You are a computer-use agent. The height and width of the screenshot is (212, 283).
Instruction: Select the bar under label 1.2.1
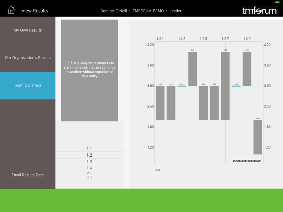tap(160, 103)
